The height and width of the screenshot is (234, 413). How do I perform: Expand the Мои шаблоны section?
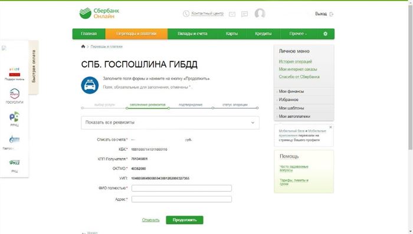[291, 108]
